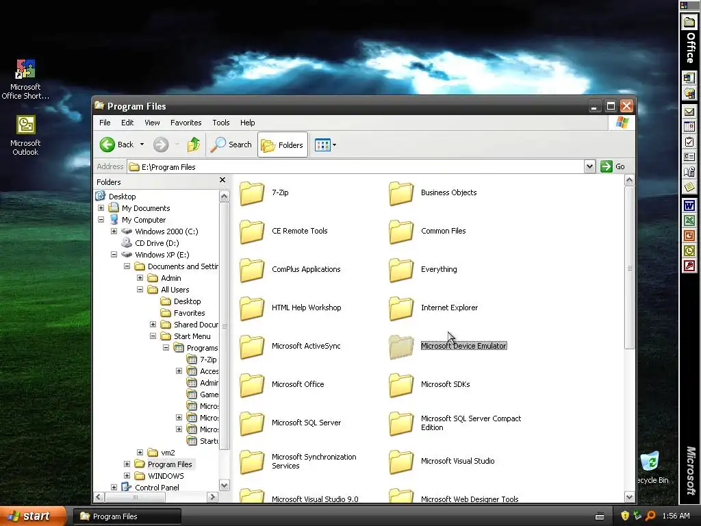Select vm2 folder in the tree
The width and height of the screenshot is (701, 526).
[168, 453]
